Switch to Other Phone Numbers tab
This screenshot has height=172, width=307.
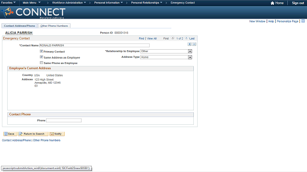pos(54,26)
